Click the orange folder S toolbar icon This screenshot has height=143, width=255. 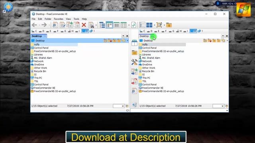[169, 25]
